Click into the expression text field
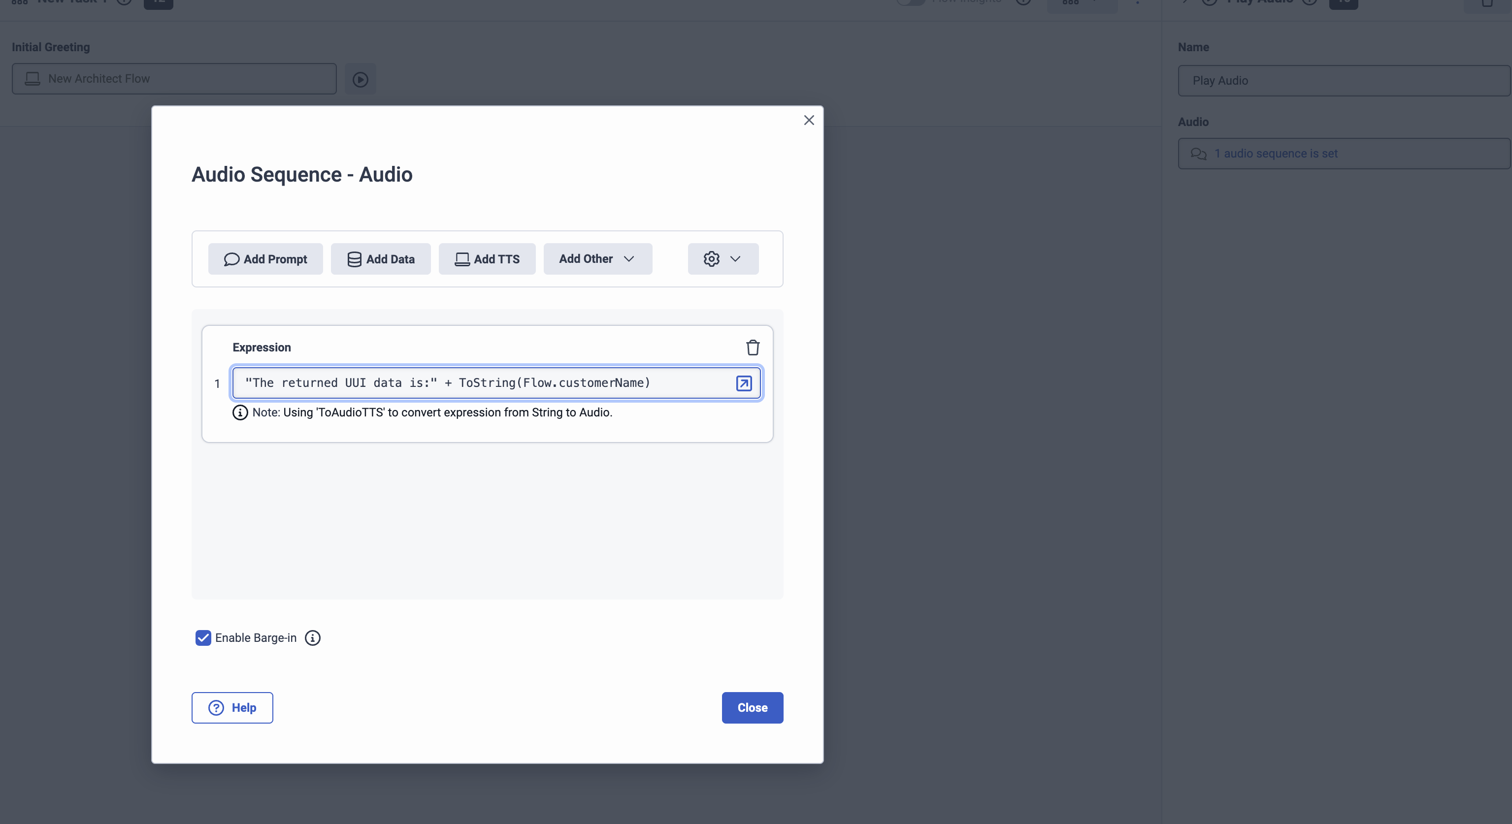 481,383
